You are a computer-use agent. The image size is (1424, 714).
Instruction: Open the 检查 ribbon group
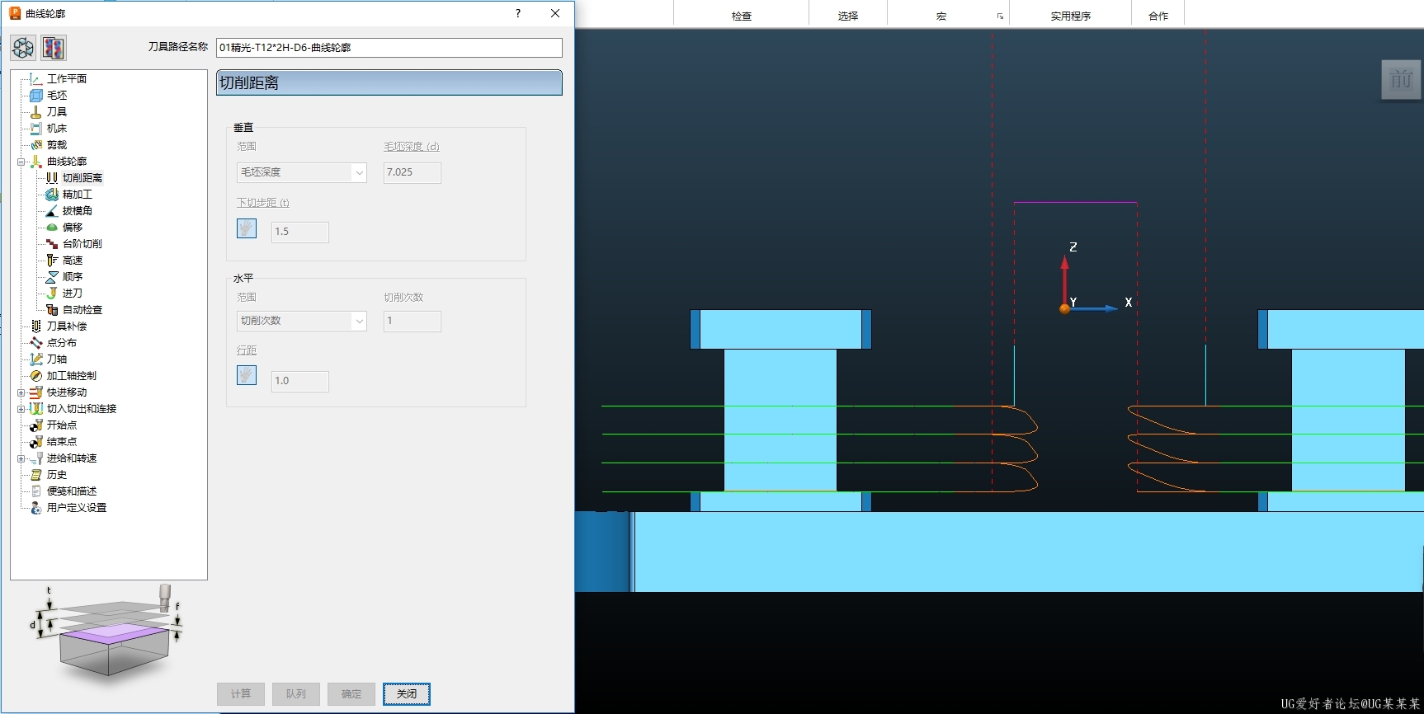click(741, 16)
